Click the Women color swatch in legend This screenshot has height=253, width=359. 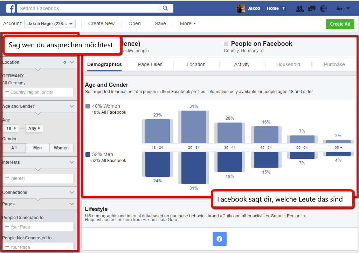(88, 106)
